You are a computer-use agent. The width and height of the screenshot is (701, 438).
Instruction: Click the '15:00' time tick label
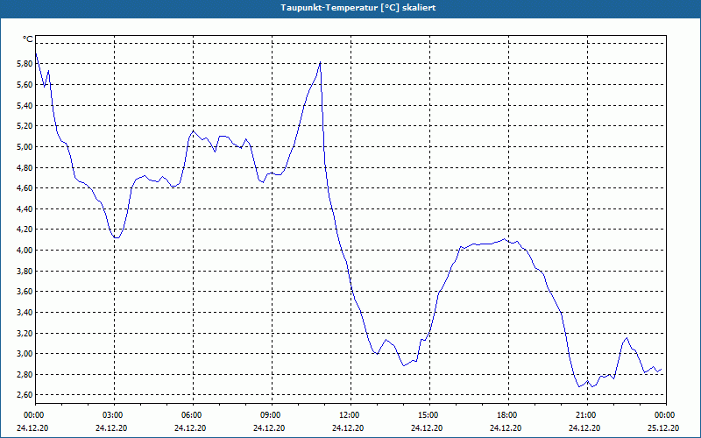click(x=429, y=415)
